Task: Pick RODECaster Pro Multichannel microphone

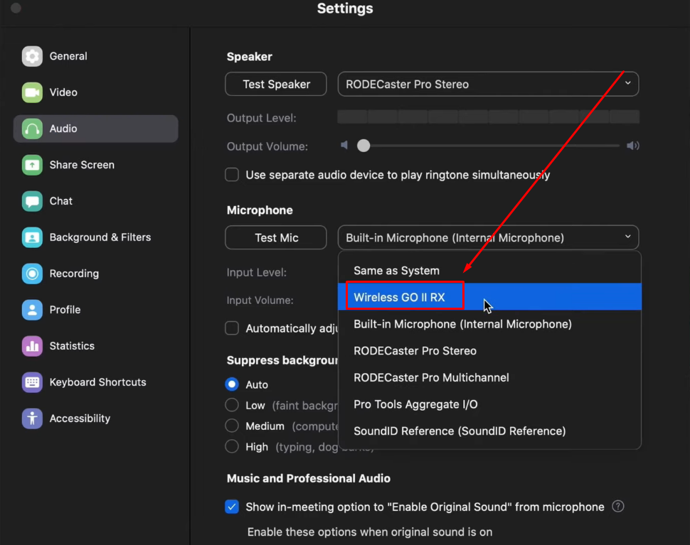Action: coord(489,377)
